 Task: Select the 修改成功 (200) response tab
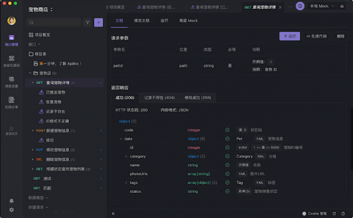coord(198,98)
